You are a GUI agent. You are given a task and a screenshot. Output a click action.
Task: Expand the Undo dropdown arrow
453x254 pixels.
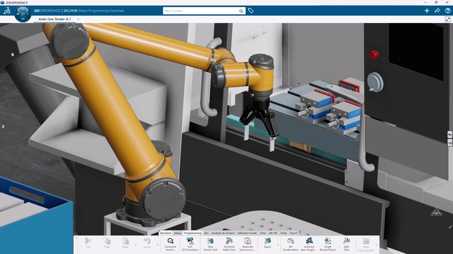pos(158,245)
